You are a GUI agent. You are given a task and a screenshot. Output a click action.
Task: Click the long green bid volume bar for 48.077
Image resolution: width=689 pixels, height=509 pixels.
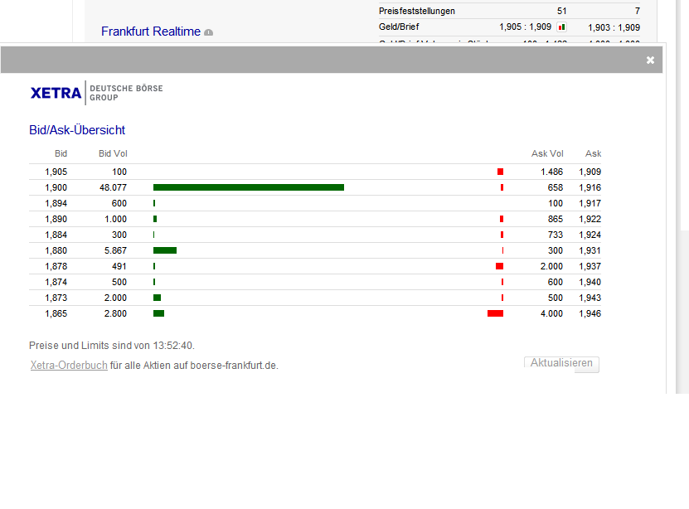tap(248, 187)
